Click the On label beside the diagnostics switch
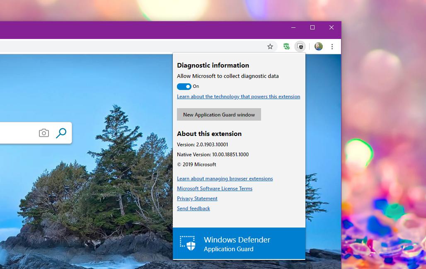The image size is (426, 269). click(195, 86)
